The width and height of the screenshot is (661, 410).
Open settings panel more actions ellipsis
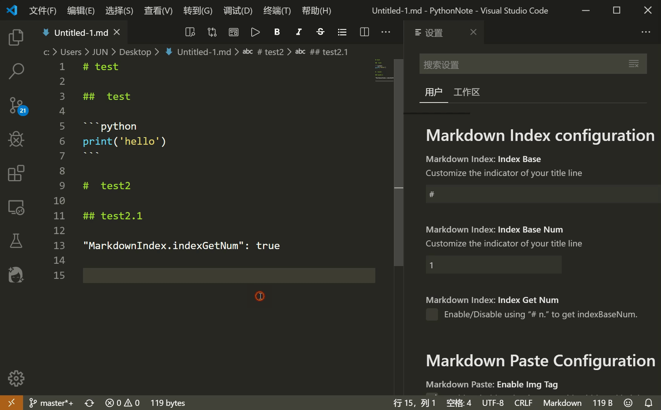tap(646, 32)
